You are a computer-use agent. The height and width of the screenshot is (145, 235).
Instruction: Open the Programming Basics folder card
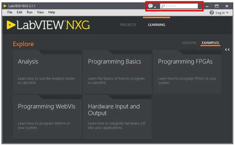pyautogui.click(x=117, y=72)
